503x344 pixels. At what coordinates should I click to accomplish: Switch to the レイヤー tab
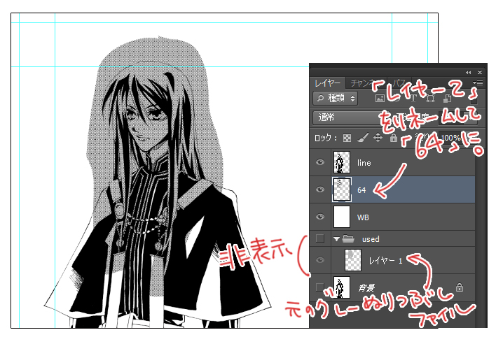(328, 83)
